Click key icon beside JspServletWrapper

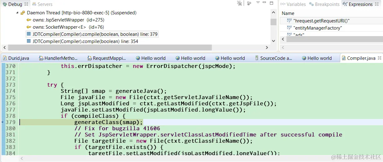(x=29, y=20)
